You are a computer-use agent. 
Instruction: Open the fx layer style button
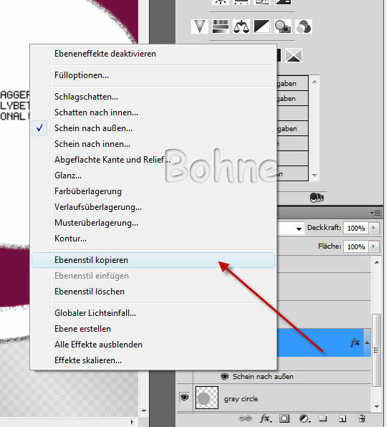[x=266, y=418]
